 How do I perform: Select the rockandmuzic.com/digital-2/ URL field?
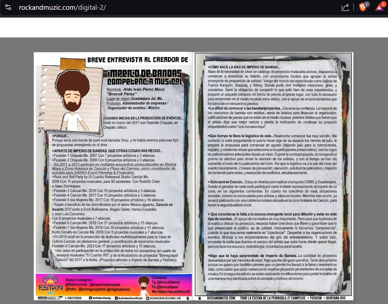coord(62,7)
